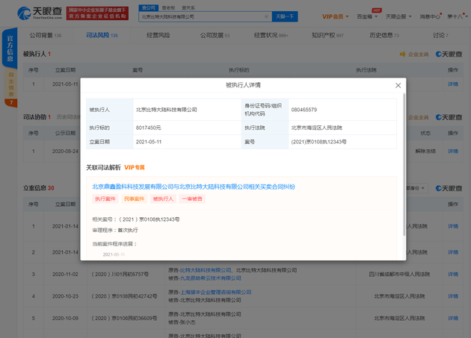The height and width of the screenshot is (338, 471).
Task: Click the dialog vertical scrollbar
Action: point(404,164)
